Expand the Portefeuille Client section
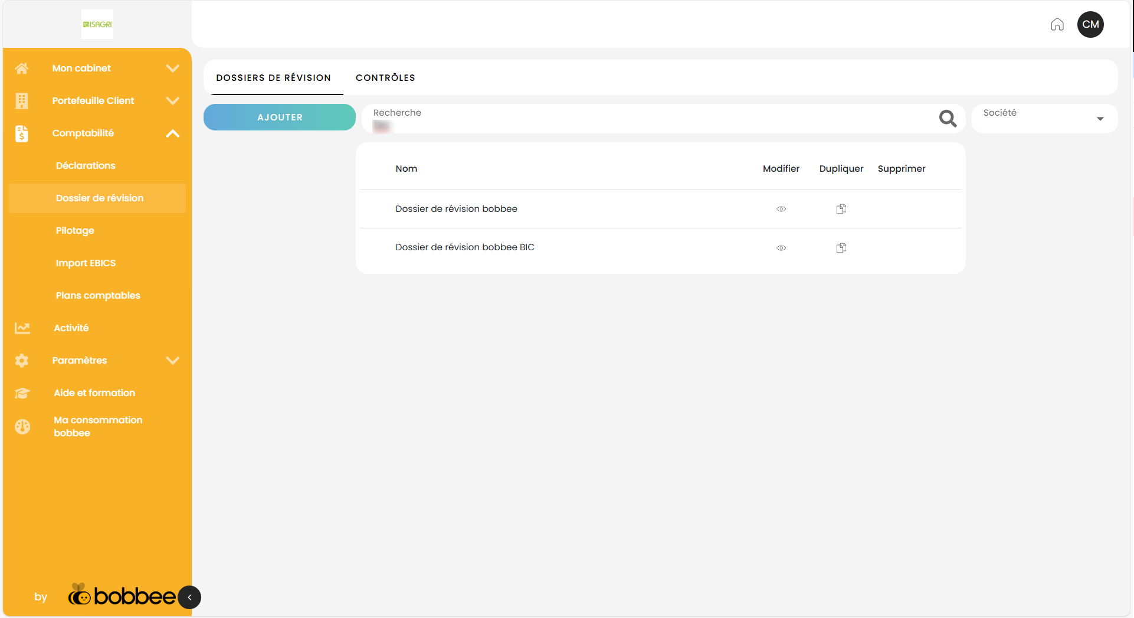This screenshot has height=618, width=1134. pyautogui.click(x=173, y=101)
